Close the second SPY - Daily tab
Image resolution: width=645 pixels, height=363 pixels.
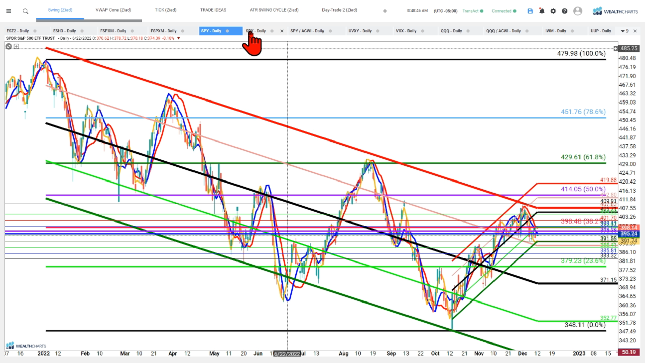click(x=282, y=31)
